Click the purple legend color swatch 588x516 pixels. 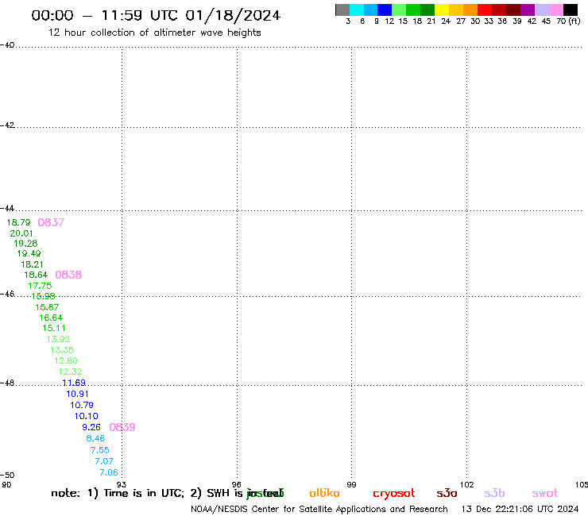tap(528, 10)
